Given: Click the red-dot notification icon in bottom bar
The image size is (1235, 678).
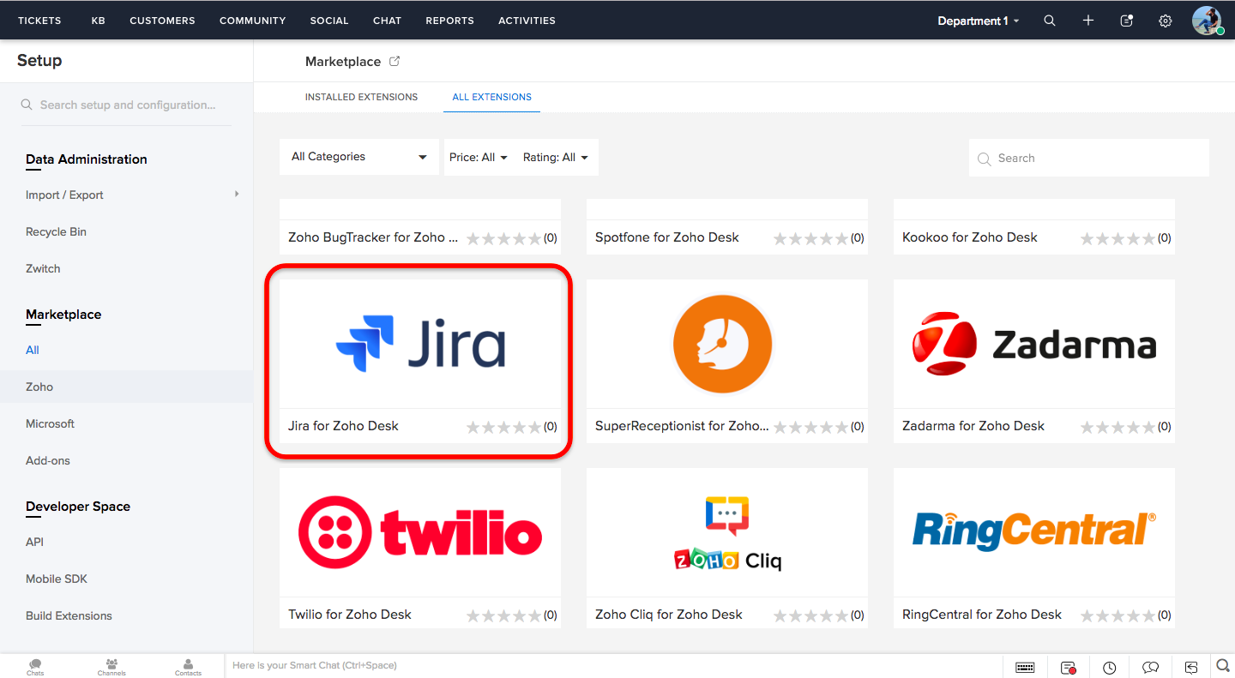Looking at the screenshot, I should [1068, 668].
